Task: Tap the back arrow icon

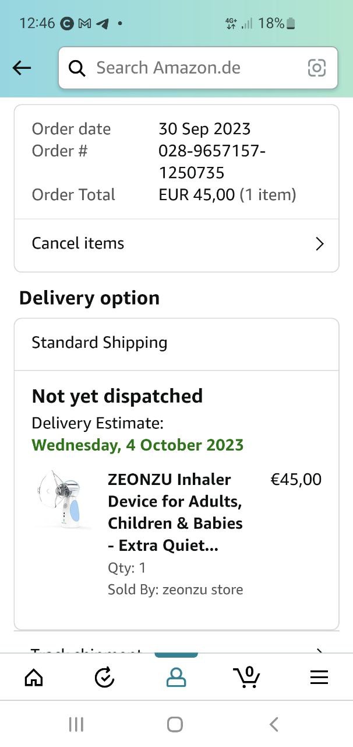Action: (22, 68)
